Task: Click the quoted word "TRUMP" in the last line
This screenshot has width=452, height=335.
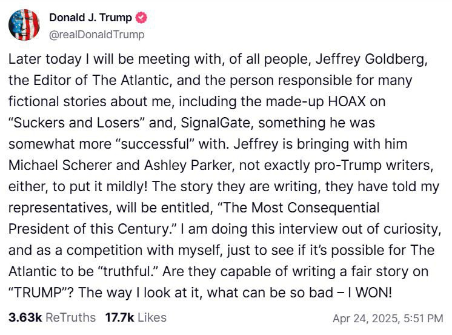Action: [x=39, y=292]
